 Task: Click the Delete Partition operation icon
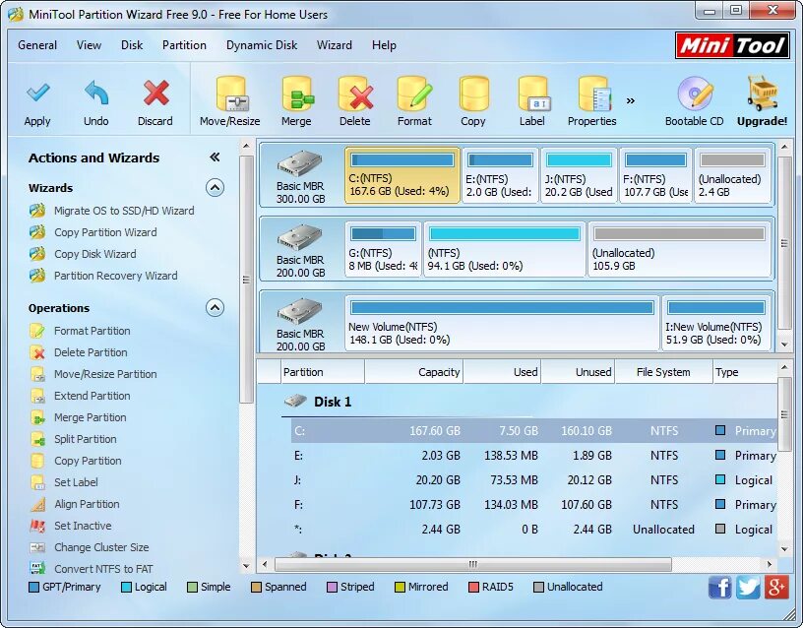click(x=36, y=352)
